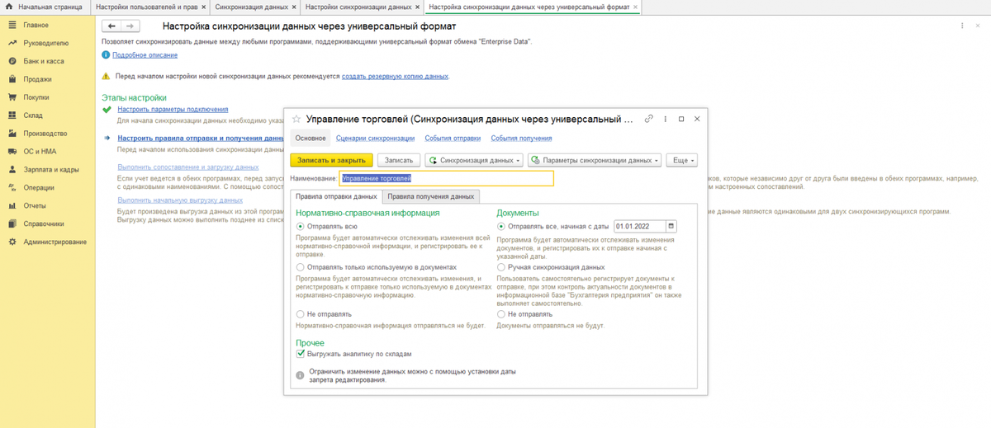Close the Настройки синхронизации данных tab
The image size is (991, 428).
click(419, 7)
